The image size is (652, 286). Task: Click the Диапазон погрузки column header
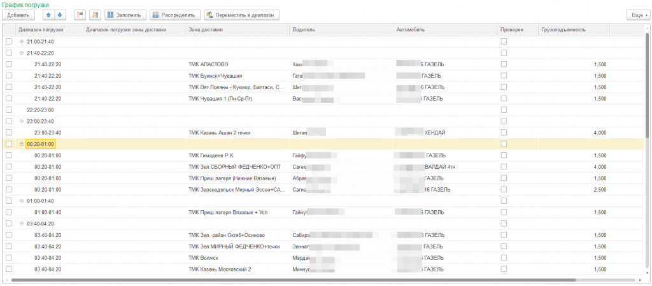pyautogui.click(x=49, y=30)
